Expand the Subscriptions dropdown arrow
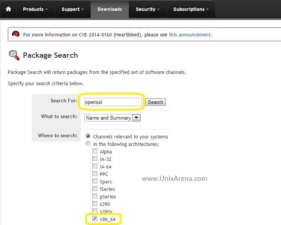The image size is (281, 225). (207, 9)
